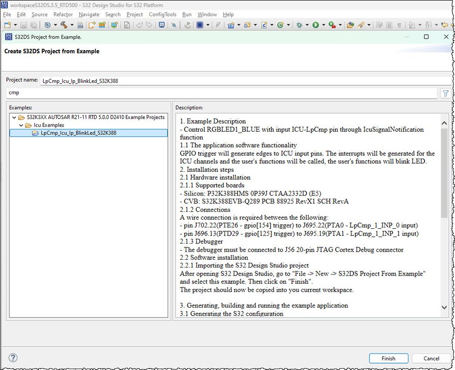Image resolution: width=455 pixels, height=370 pixels.
Task: Click the description scrollbar up arrow
Action: [444, 123]
